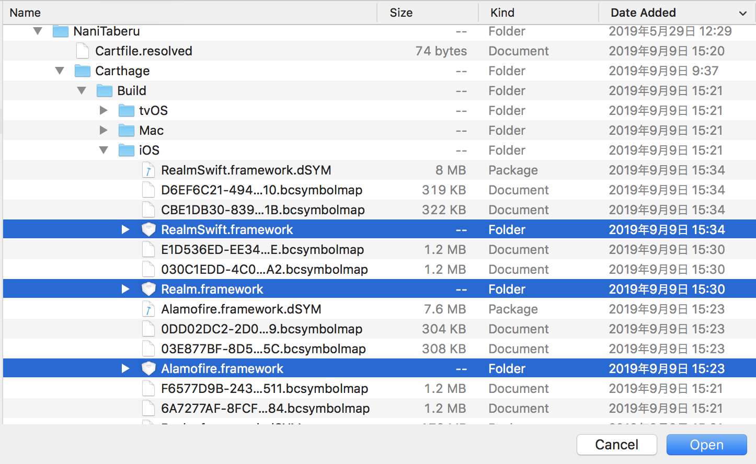Select the 0DD02DC2-2D0...9.bcsymbolmap file name
756x464 pixels.
tap(261, 329)
